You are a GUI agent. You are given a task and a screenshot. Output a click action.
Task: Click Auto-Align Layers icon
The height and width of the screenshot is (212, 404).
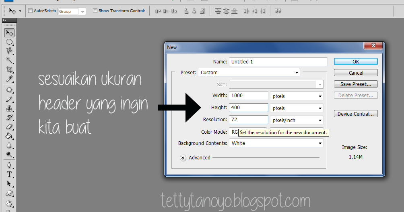coord(278,11)
